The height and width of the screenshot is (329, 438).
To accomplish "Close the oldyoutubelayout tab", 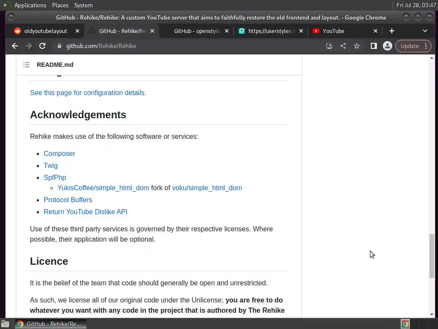I will [77, 31].
